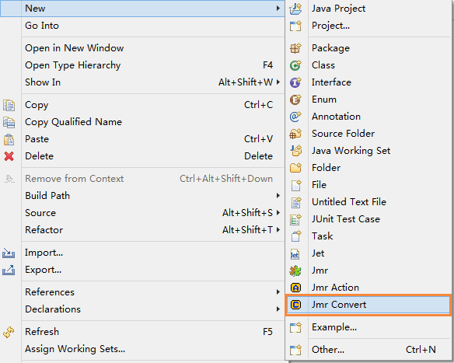This screenshot has height=363, width=454.
Task: Click the Jmr Action A icon
Action: [295, 288]
